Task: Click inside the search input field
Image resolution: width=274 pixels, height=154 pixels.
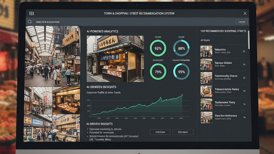Action: [x=130, y=22]
